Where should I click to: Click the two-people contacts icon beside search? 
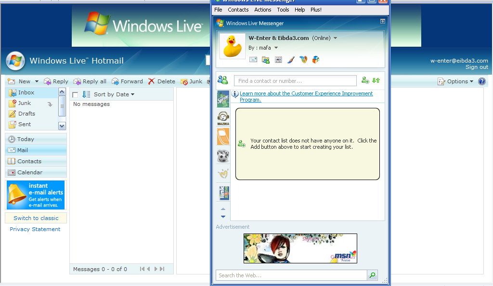(223, 80)
